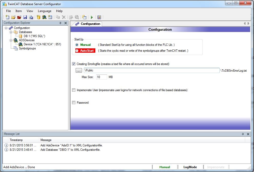Minimize the TwinCAT Configurator window
254x172 pixels.
(229, 3)
